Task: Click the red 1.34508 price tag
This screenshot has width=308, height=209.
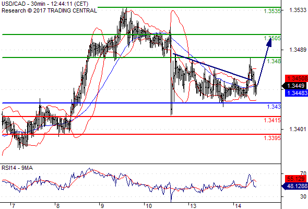Action: 297,78
